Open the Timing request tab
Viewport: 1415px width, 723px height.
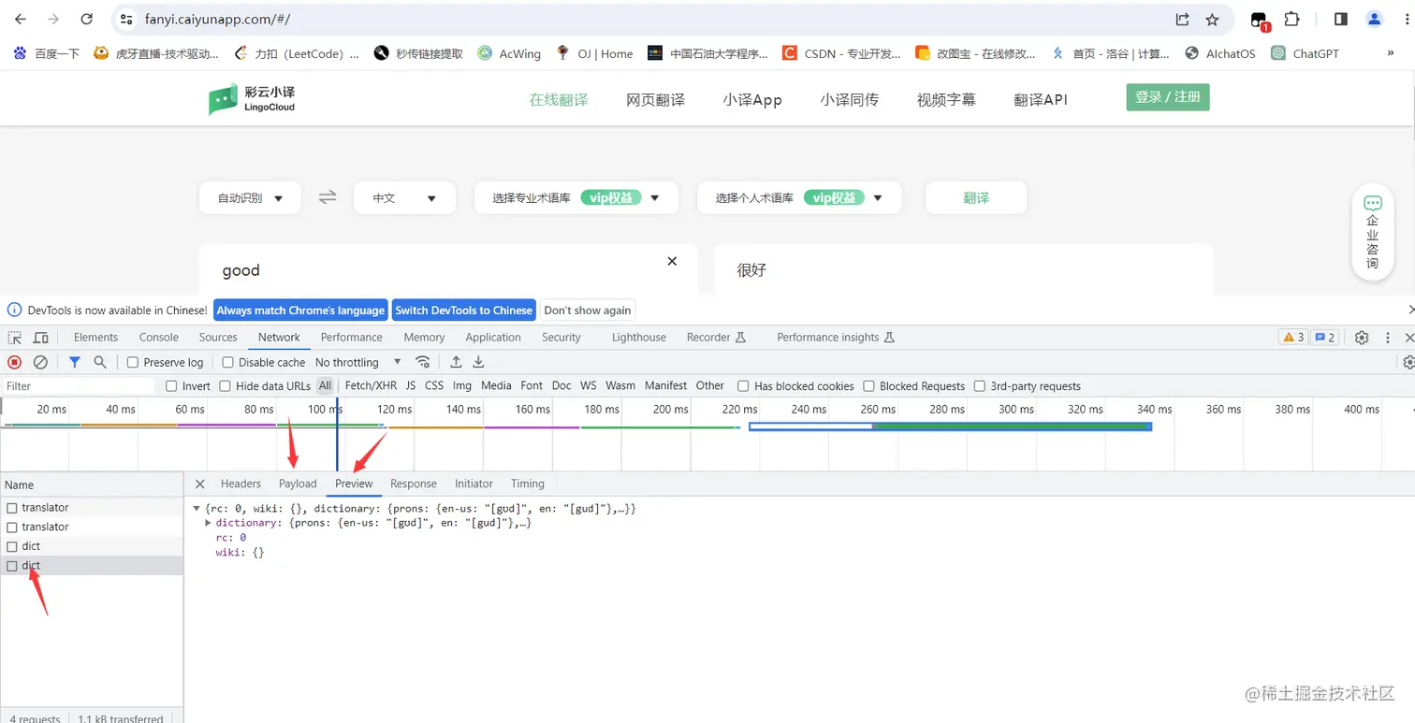tap(528, 484)
